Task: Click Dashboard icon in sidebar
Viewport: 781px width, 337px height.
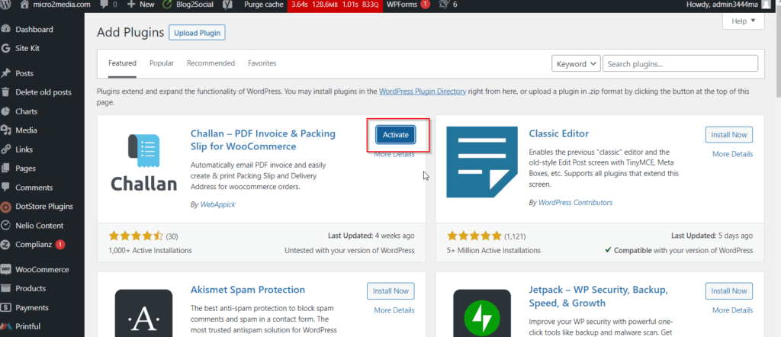Action: [6, 30]
